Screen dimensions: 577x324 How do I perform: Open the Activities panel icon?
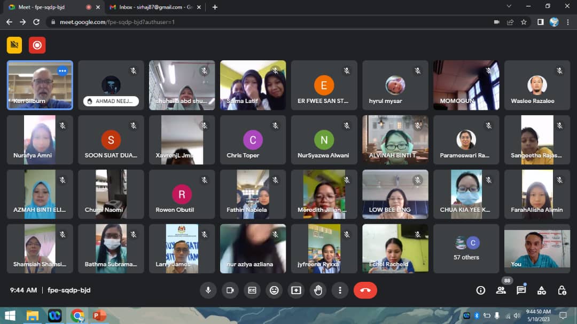542,290
